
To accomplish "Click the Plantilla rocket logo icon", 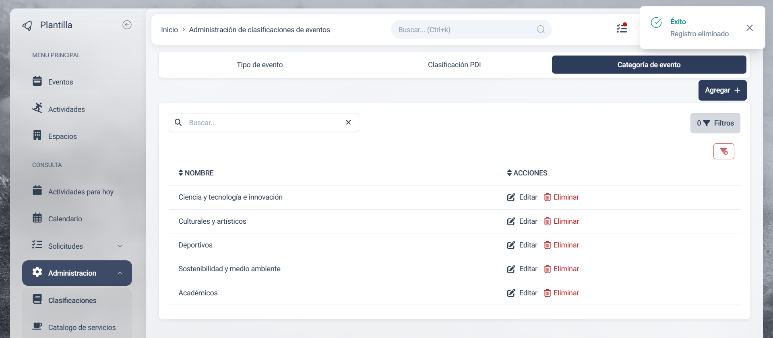I will click(x=27, y=26).
